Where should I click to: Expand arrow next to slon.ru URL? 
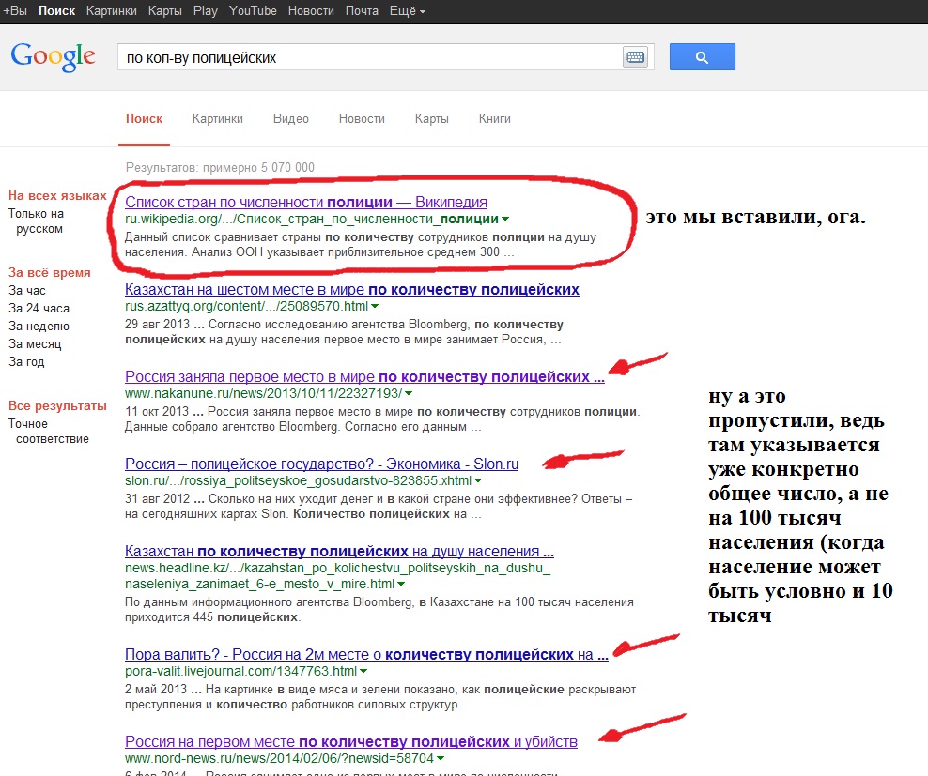click(x=478, y=480)
